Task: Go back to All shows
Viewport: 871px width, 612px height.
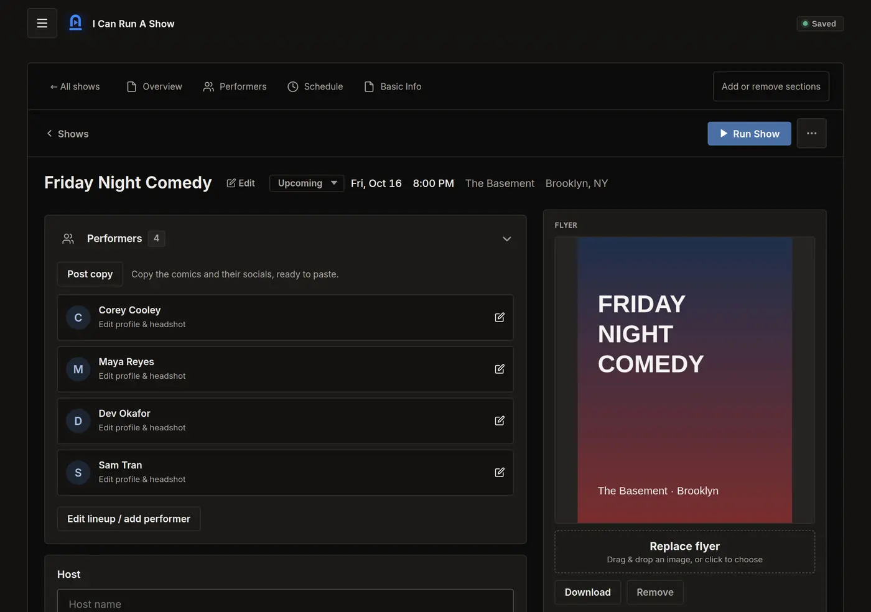Action: tap(75, 86)
